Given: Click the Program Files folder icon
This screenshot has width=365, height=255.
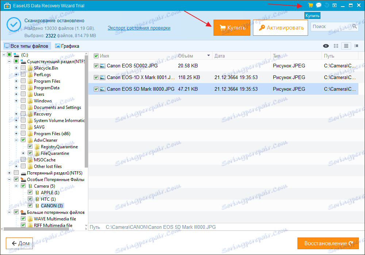Looking at the screenshot, I should (30, 81).
